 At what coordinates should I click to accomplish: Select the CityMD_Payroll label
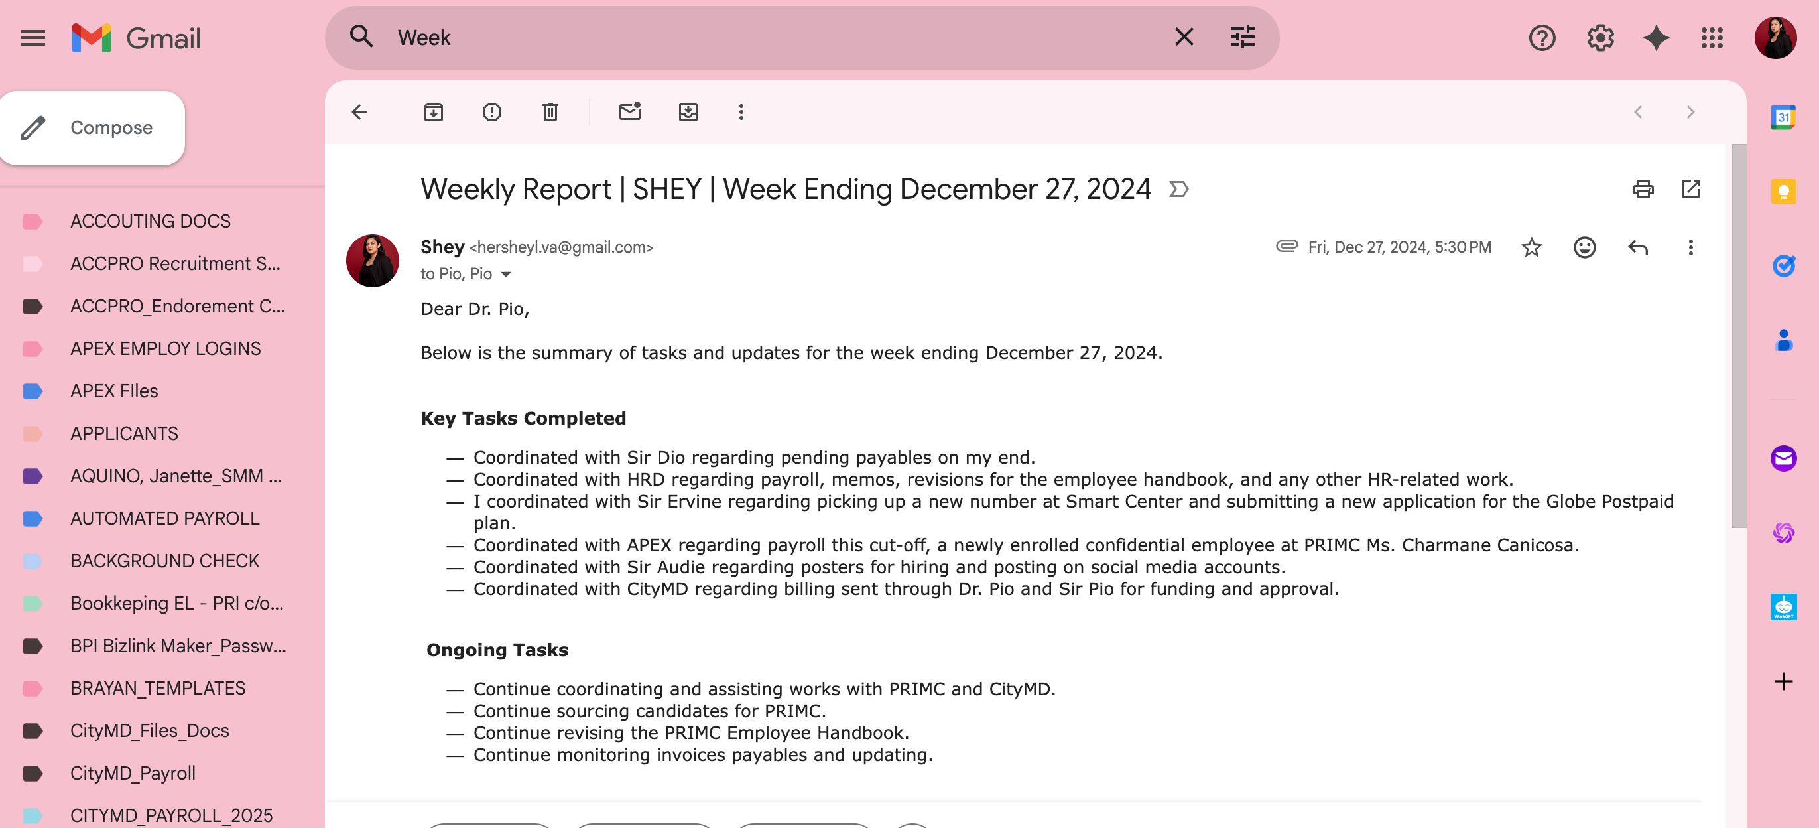132,772
